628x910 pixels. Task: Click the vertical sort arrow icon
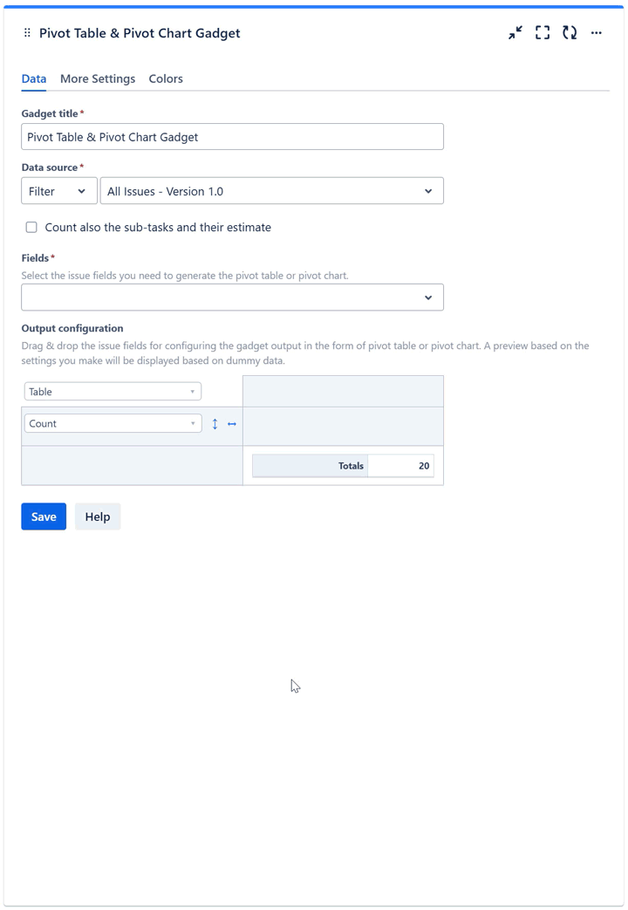215,424
